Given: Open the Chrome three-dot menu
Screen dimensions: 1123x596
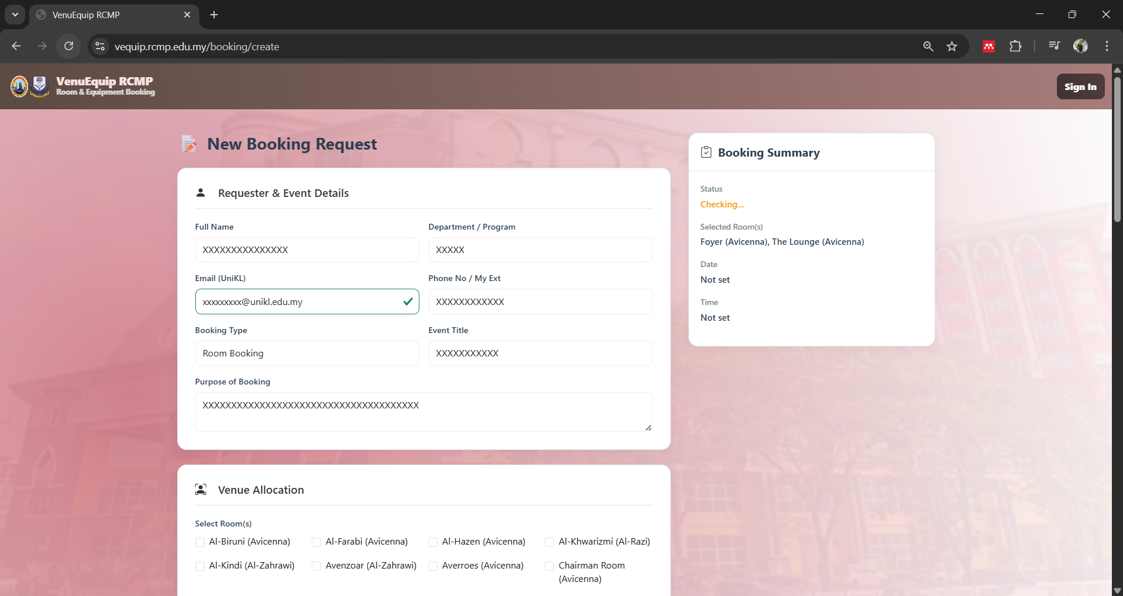Looking at the screenshot, I should click(1107, 46).
